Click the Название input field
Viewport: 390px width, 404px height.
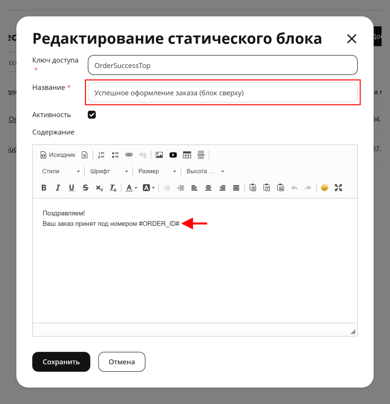[x=223, y=92]
